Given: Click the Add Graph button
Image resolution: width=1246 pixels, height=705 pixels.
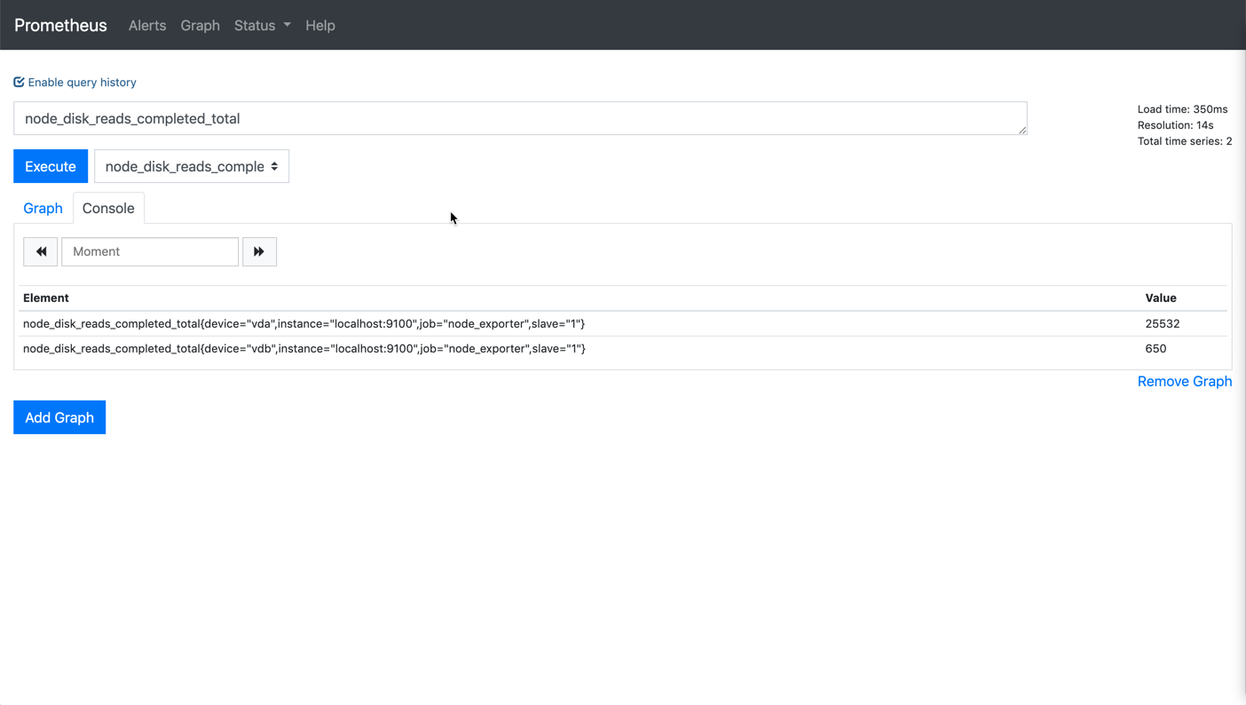Looking at the screenshot, I should 59,417.
